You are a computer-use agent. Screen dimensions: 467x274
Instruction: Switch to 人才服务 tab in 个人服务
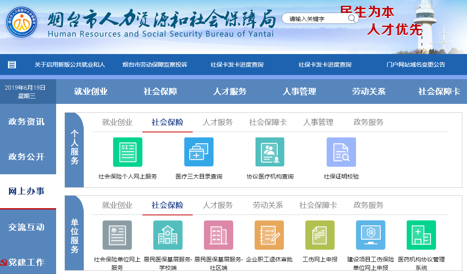click(218, 121)
